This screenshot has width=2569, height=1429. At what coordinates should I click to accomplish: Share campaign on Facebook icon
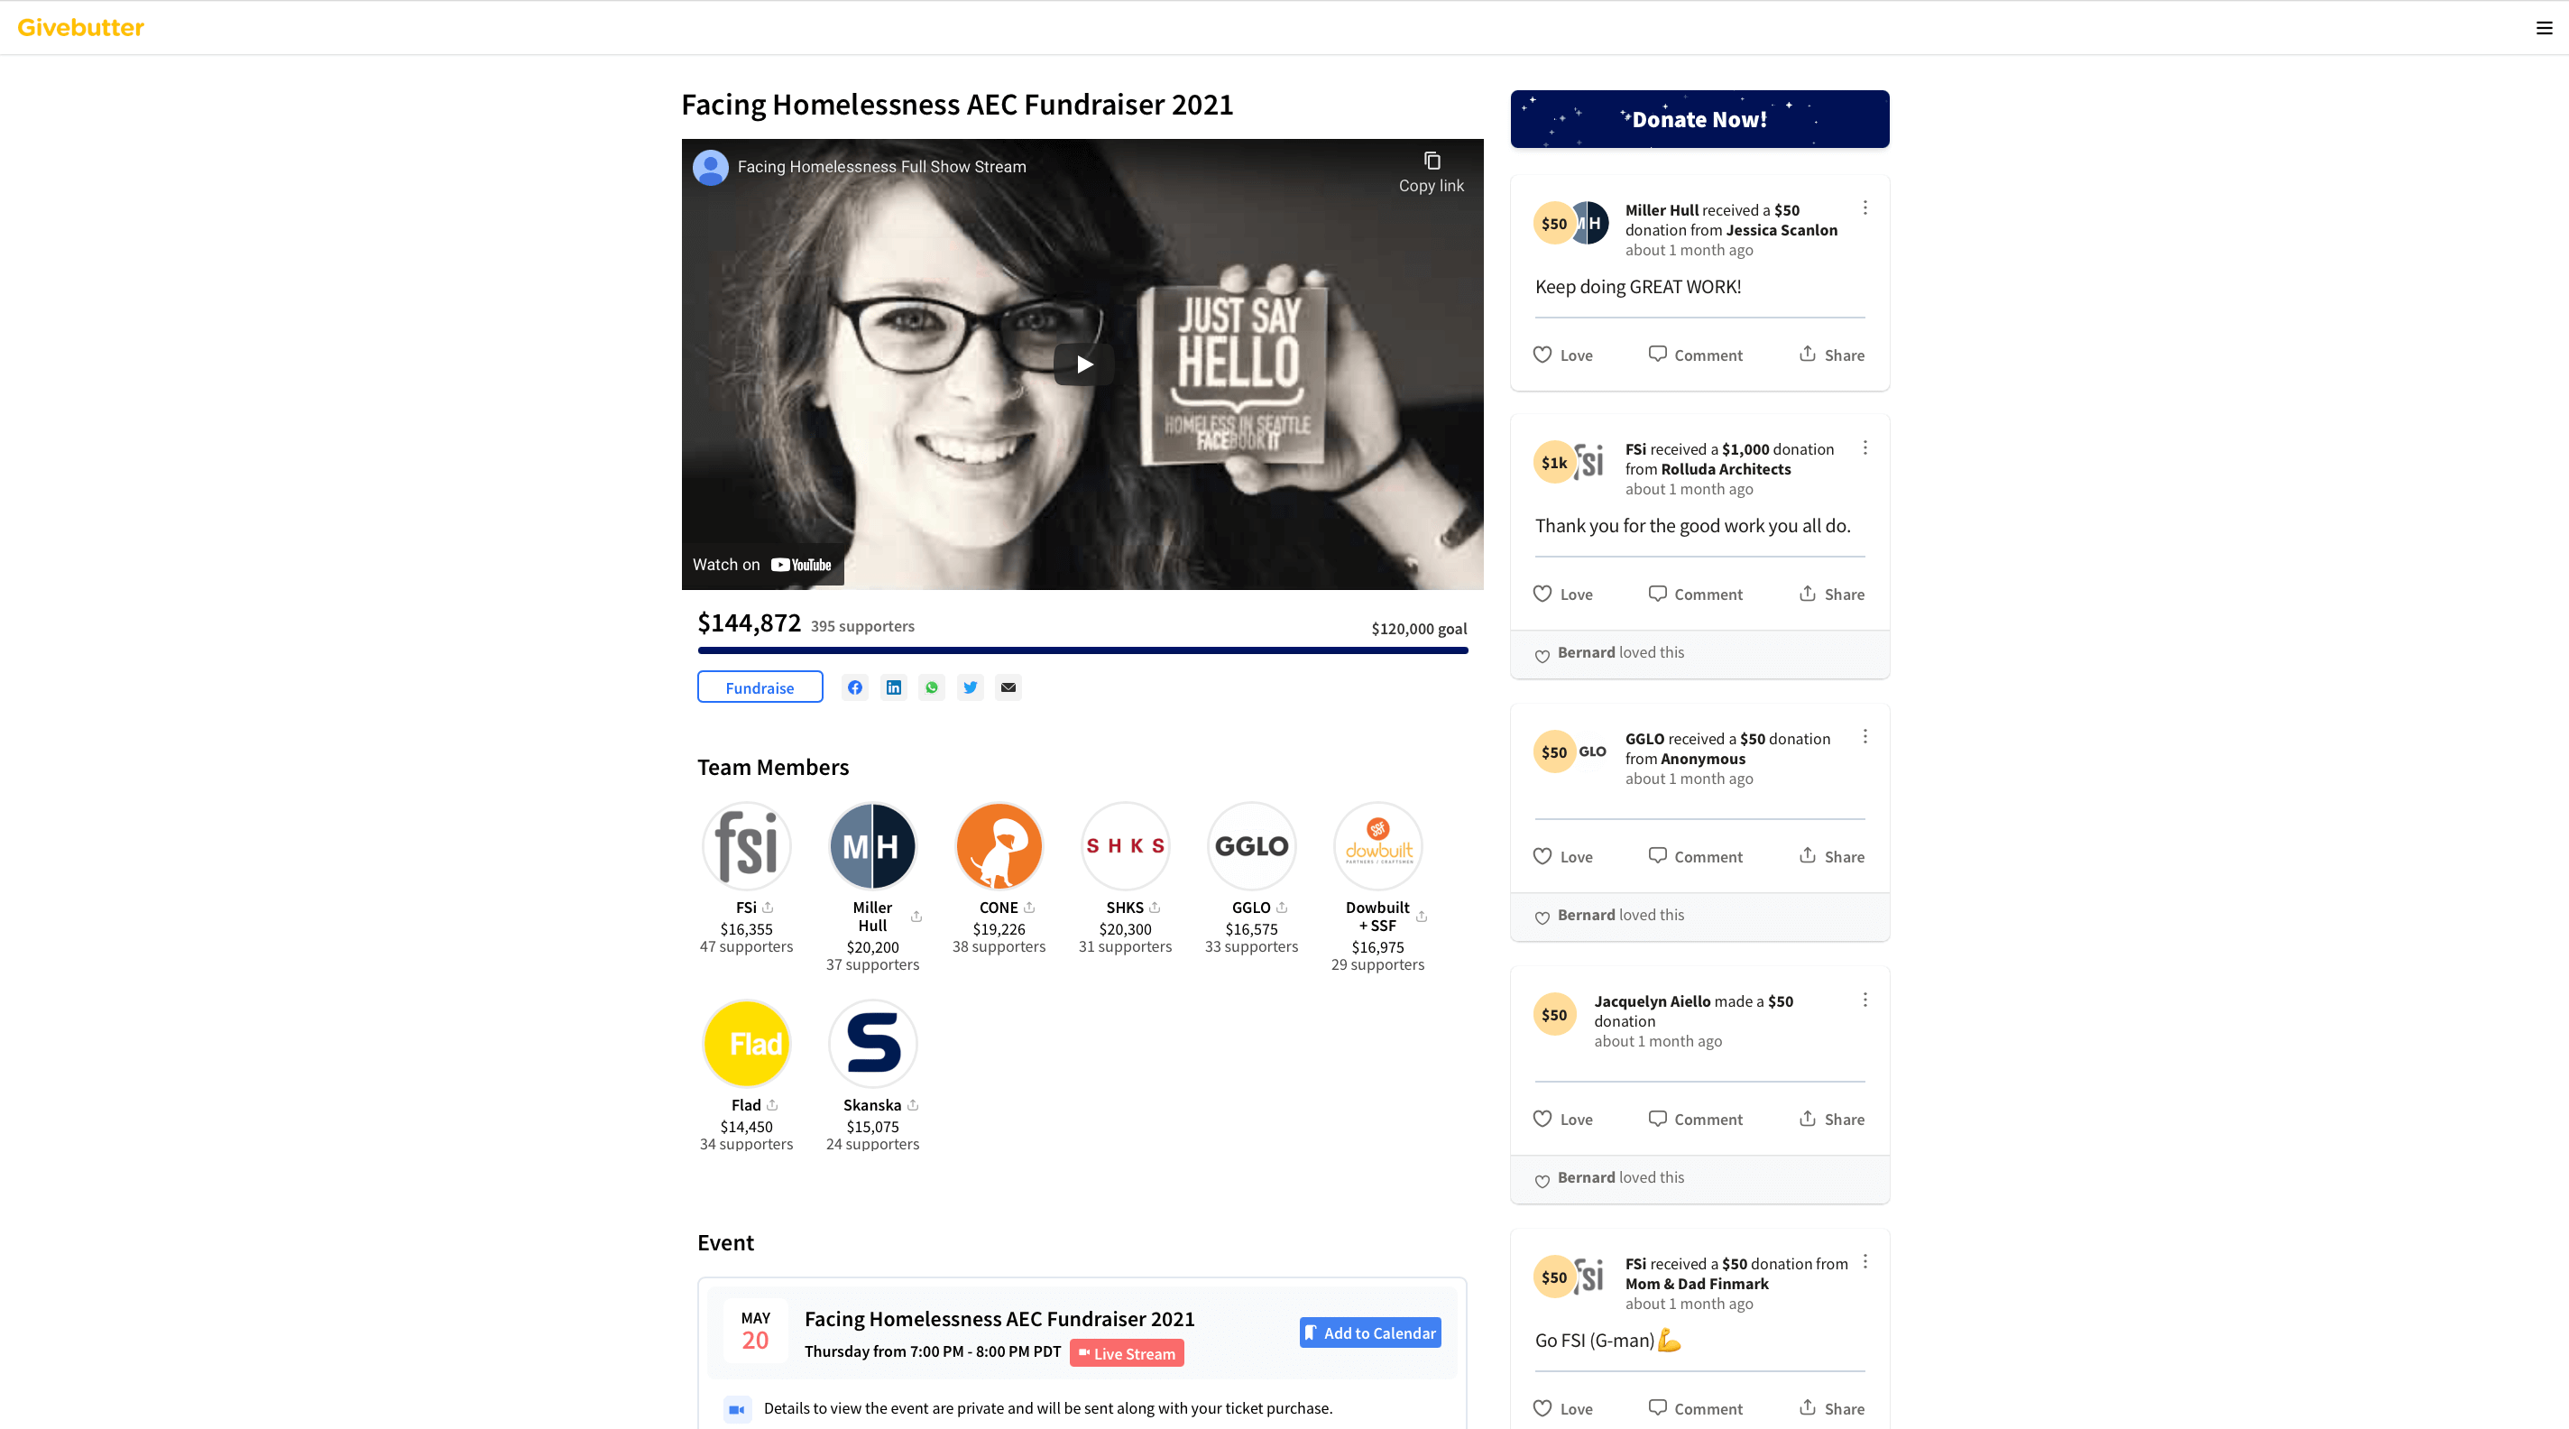coord(854,687)
